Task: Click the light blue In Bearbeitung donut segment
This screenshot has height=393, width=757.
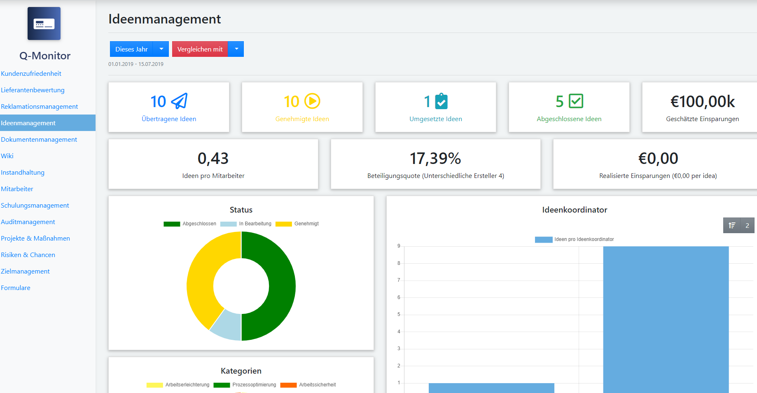Action: (229, 326)
